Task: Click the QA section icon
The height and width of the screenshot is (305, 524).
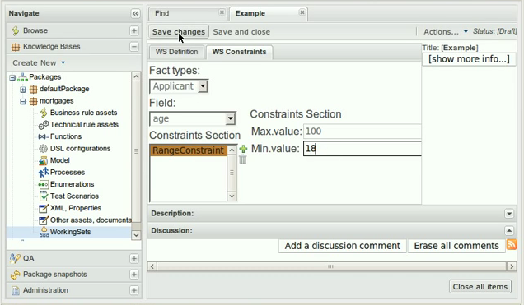Action: pos(15,258)
